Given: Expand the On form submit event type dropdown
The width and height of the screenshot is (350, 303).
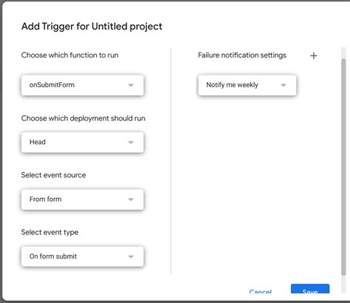Looking at the screenshot, I should (x=83, y=256).
